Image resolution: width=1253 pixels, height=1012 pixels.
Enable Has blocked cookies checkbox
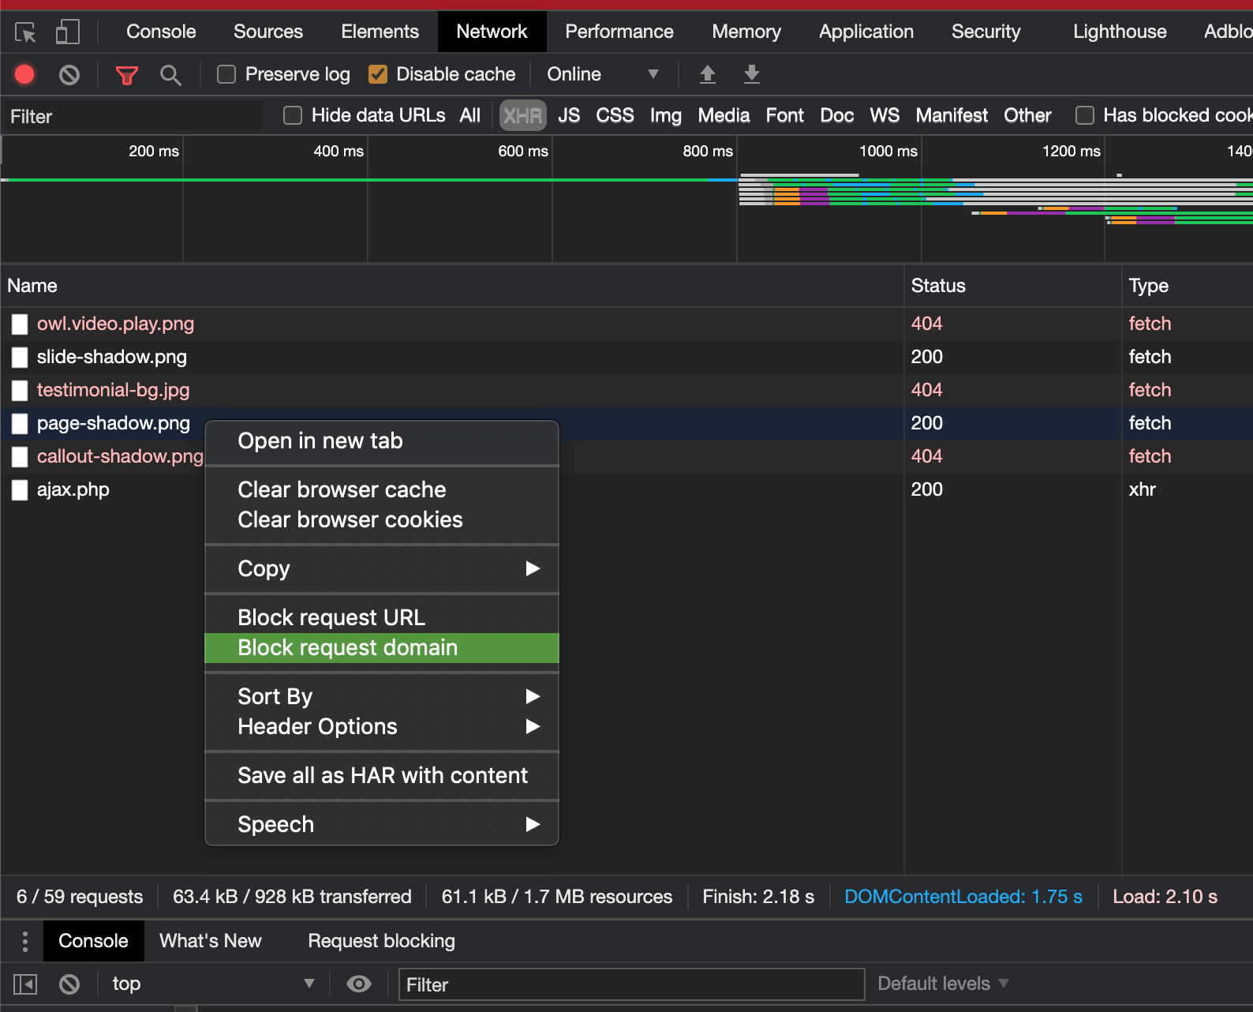[1085, 115]
